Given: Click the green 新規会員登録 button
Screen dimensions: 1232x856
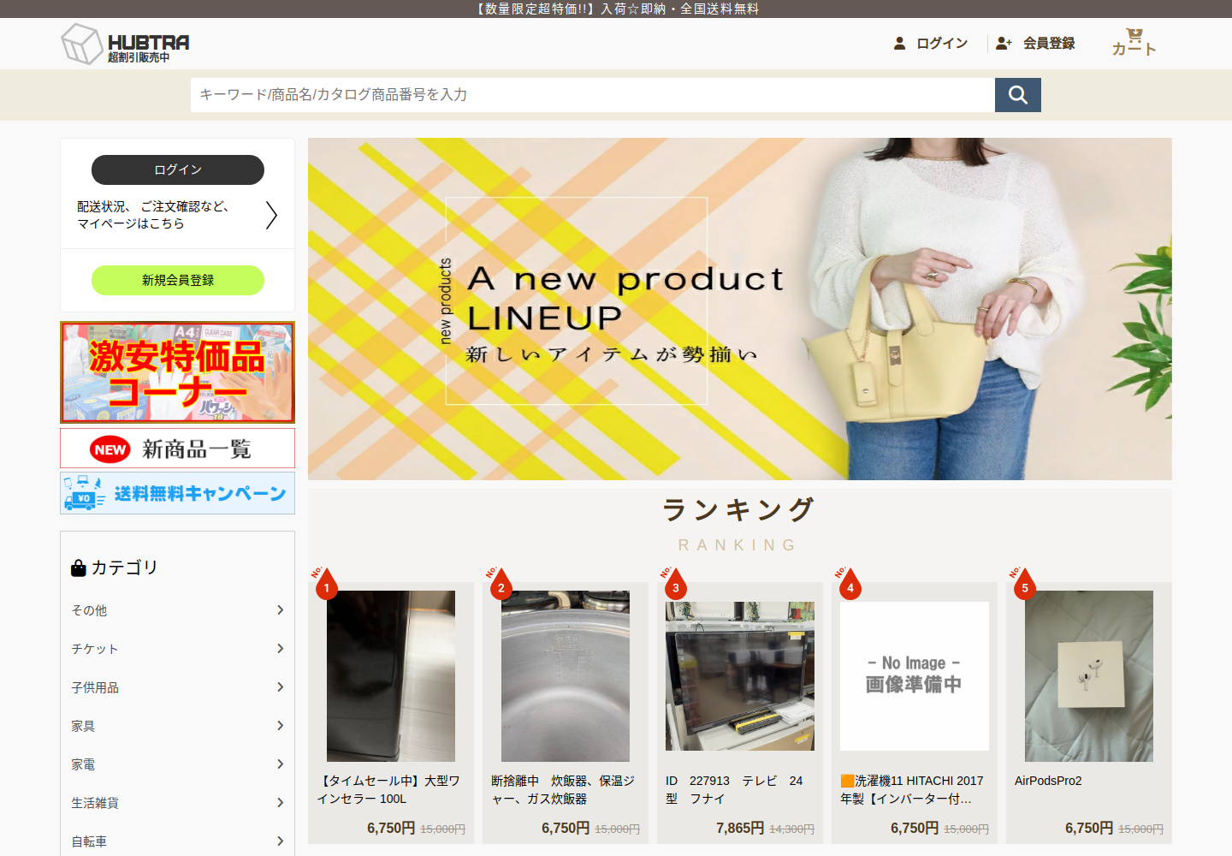Looking at the screenshot, I should (x=178, y=280).
